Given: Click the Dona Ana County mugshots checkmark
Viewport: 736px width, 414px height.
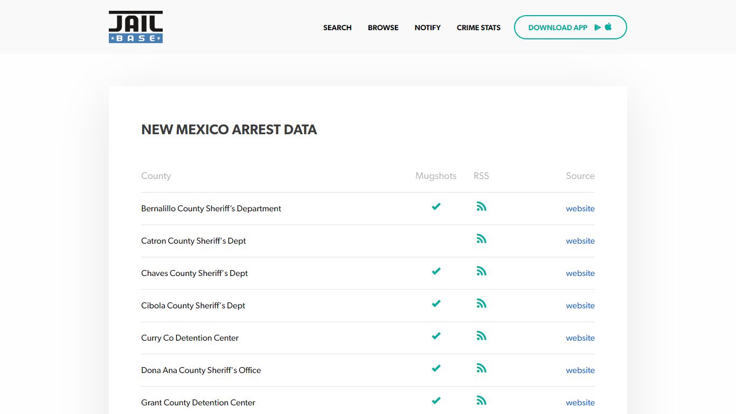Looking at the screenshot, I should pos(436,368).
